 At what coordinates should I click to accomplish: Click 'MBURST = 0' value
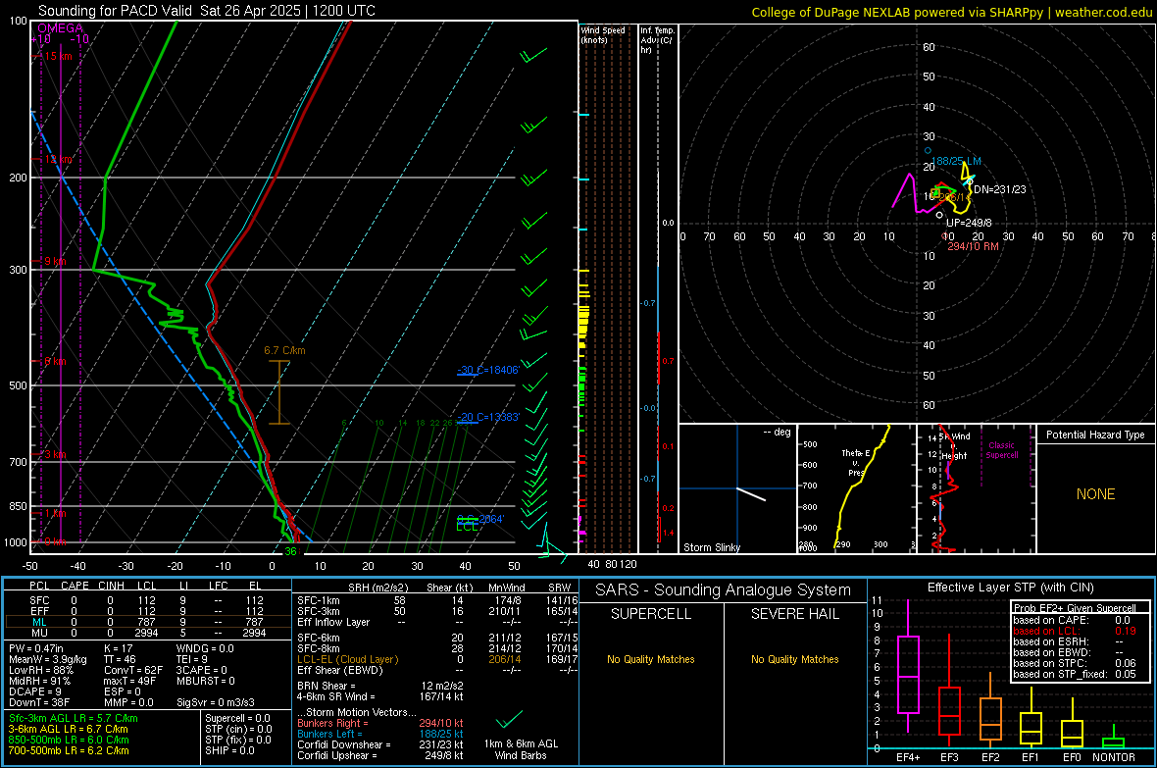coord(205,681)
